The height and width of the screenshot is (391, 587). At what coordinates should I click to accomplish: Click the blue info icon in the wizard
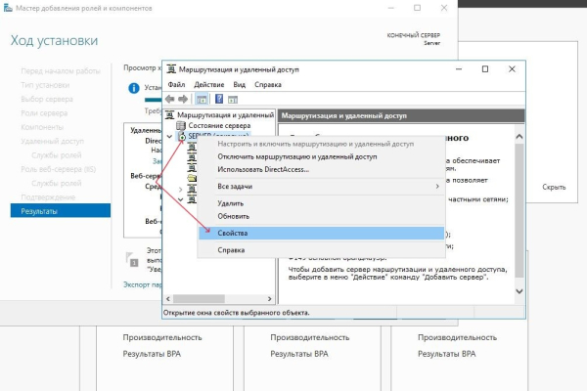[134, 88]
